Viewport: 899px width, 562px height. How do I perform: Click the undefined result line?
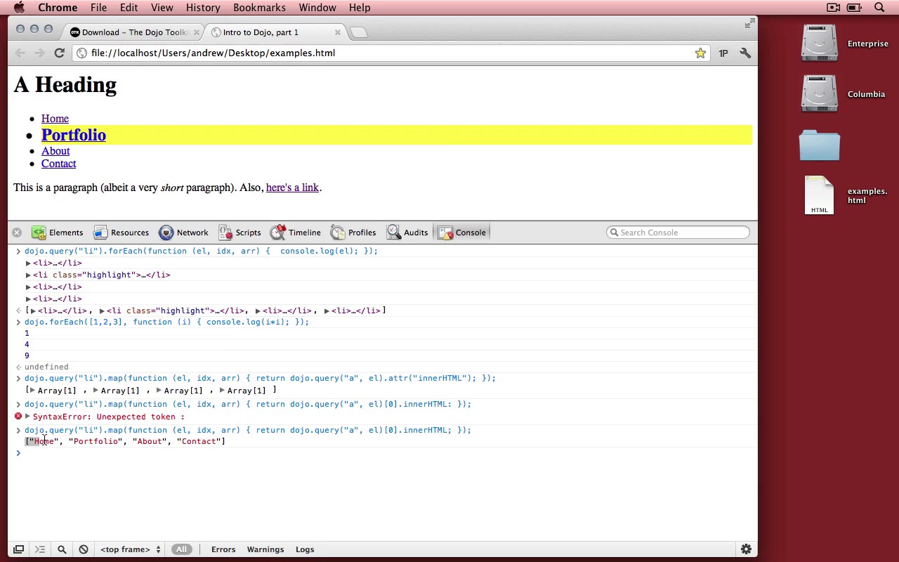pyautogui.click(x=46, y=367)
